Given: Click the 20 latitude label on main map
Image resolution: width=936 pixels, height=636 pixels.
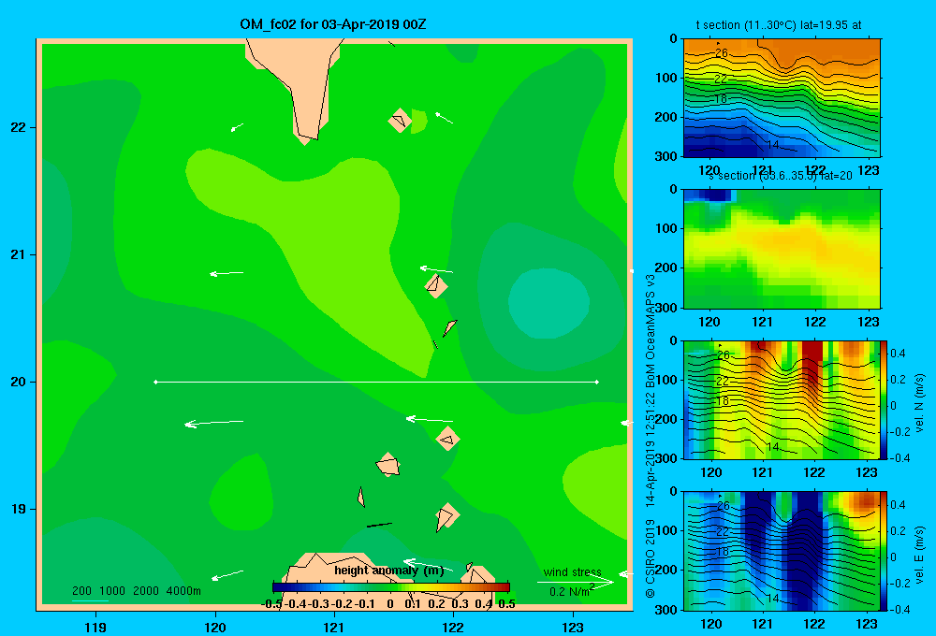Looking at the screenshot, I should tap(19, 382).
